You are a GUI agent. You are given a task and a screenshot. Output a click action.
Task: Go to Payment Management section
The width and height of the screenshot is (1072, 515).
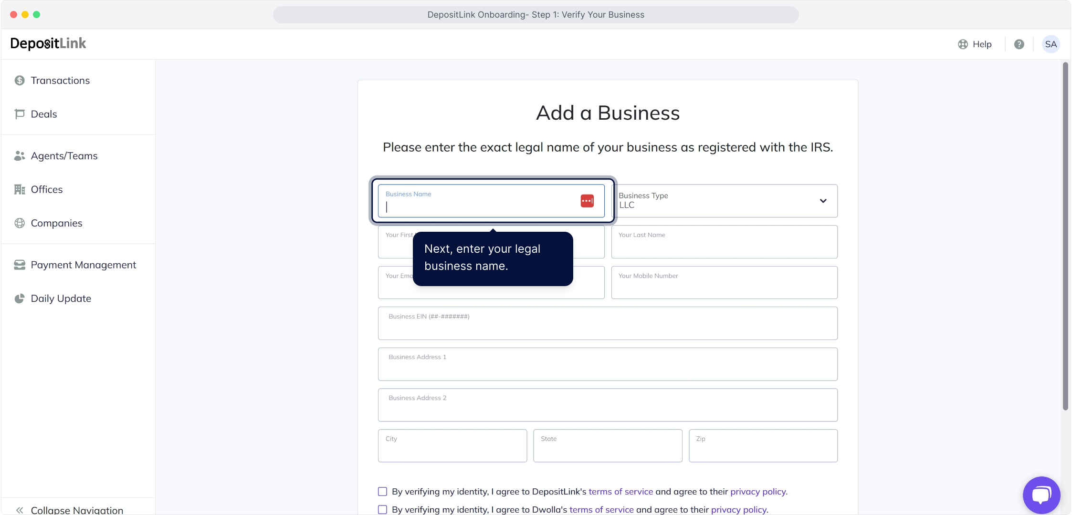pos(84,265)
